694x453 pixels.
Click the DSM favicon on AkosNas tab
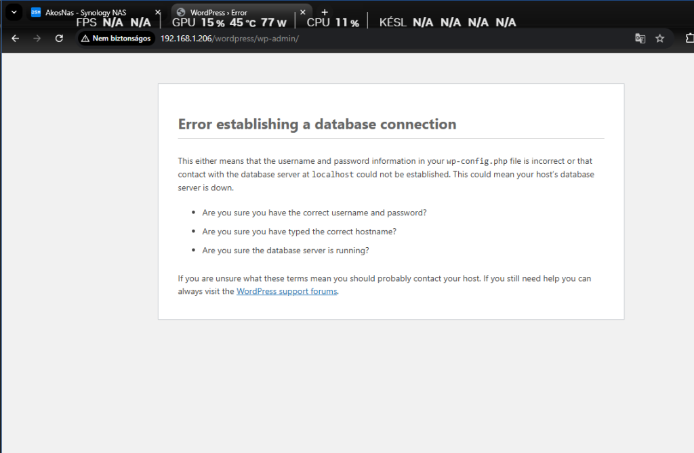(x=36, y=12)
